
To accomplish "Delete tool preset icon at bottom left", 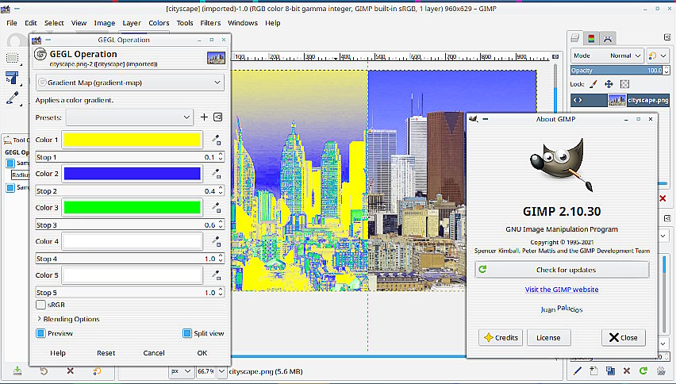I will click(x=71, y=371).
